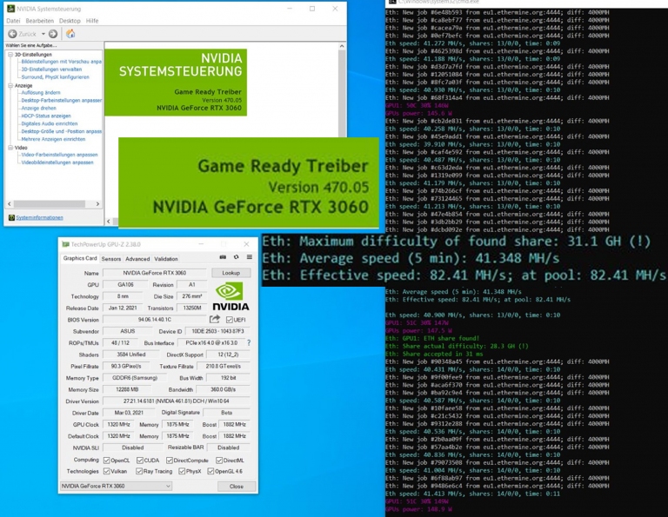This screenshot has width=668, height=517.
Task: Open Mehrere Anzeigen einrichten link
Action: (53, 139)
